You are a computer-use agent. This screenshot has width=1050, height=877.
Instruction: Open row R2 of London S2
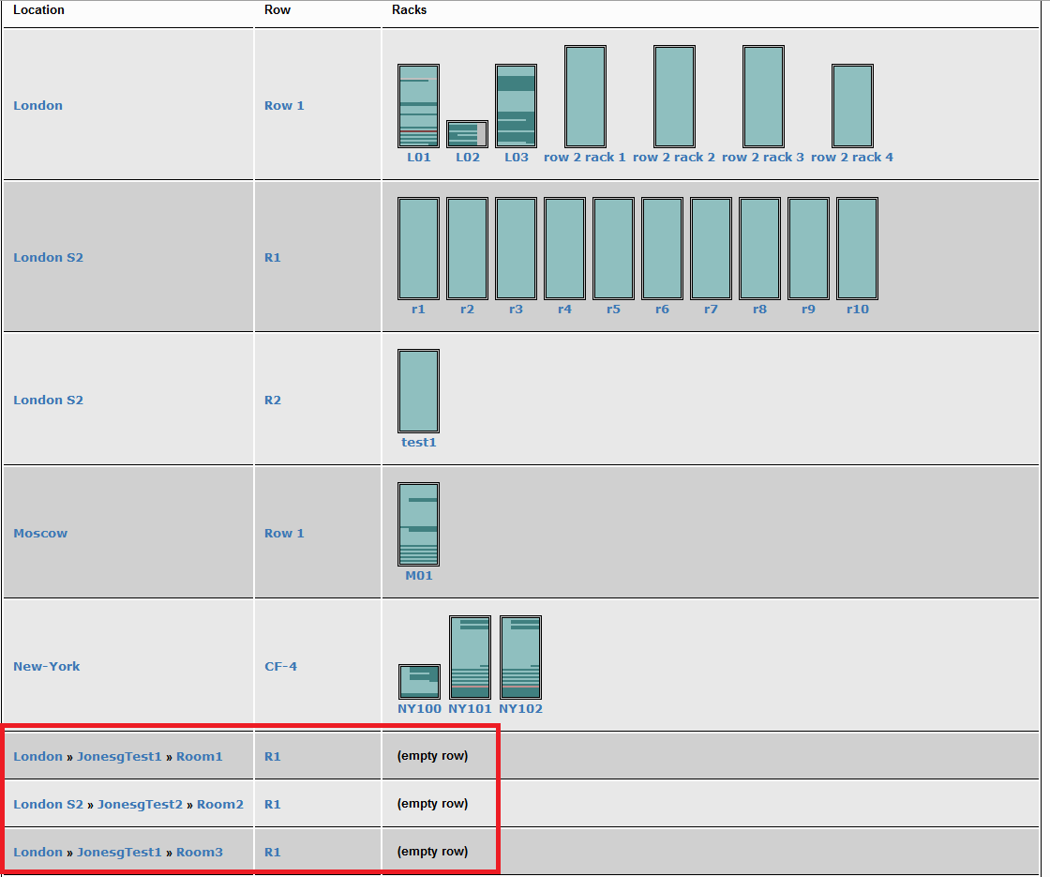tap(272, 401)
